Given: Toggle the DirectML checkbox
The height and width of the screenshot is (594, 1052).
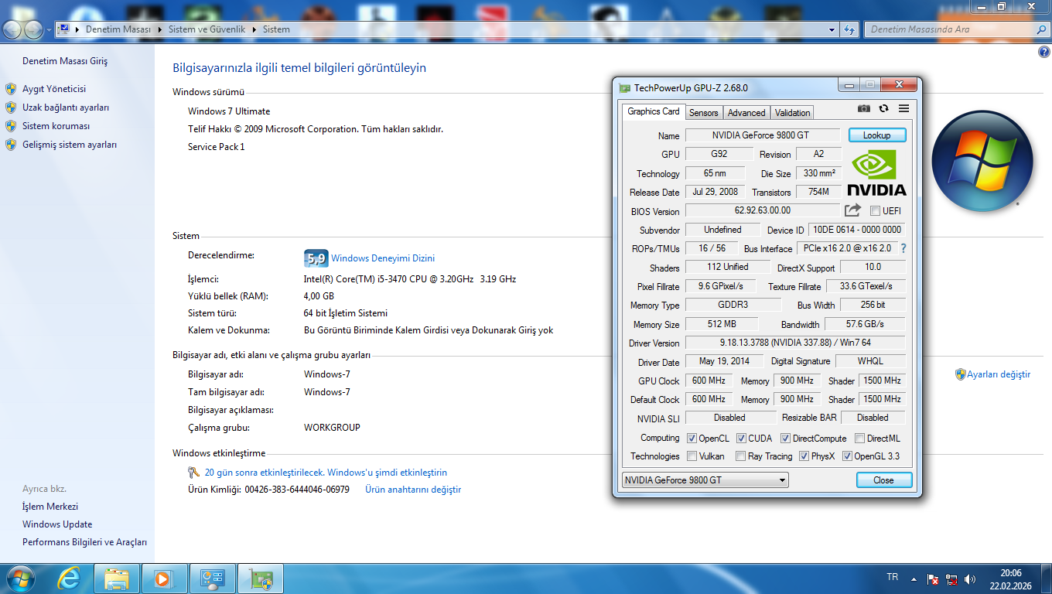Looking at the screenshot, I should coord(859,438).
